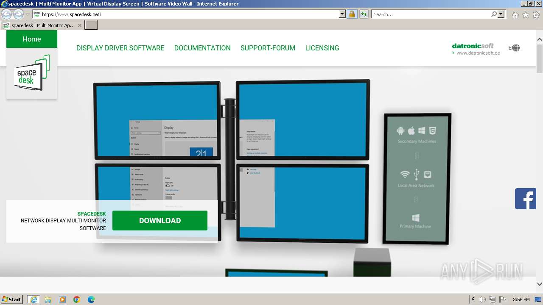Open Favorites star icon

click(526, 15)
